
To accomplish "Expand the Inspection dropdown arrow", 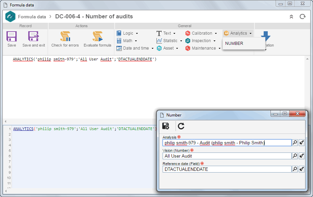I will [x=215, y=41].
